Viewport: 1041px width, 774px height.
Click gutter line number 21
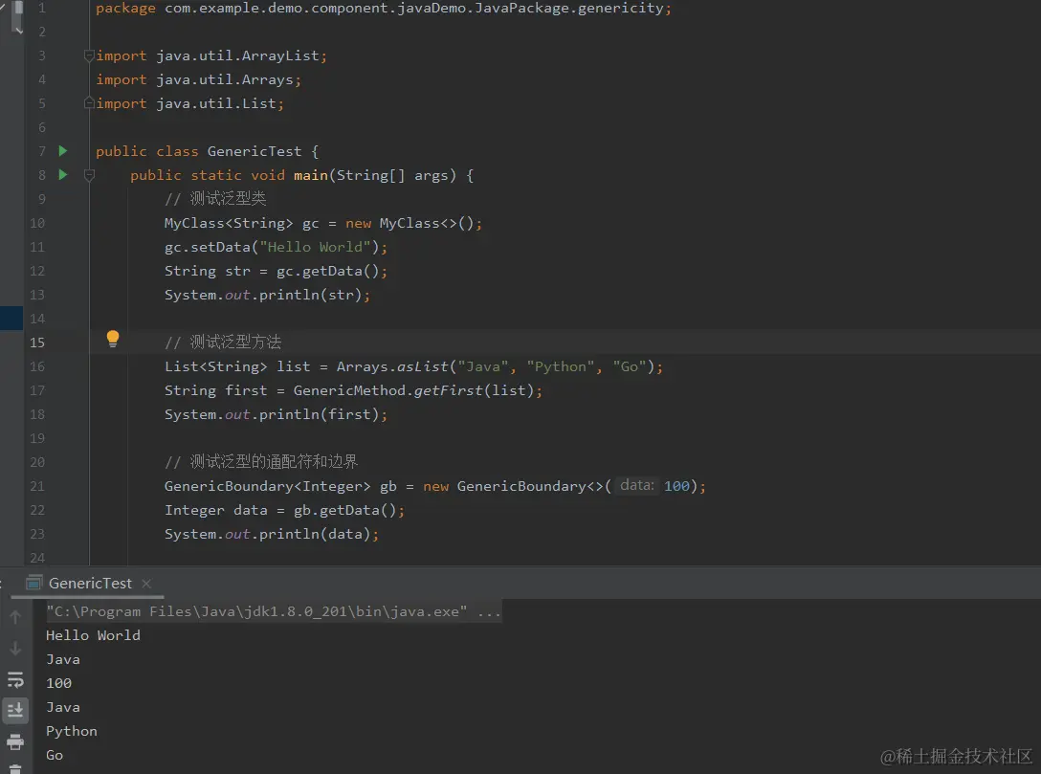(37, 486)
